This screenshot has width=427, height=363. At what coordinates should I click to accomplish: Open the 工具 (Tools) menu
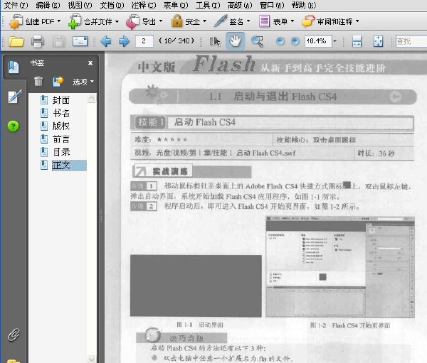[208, 5]
